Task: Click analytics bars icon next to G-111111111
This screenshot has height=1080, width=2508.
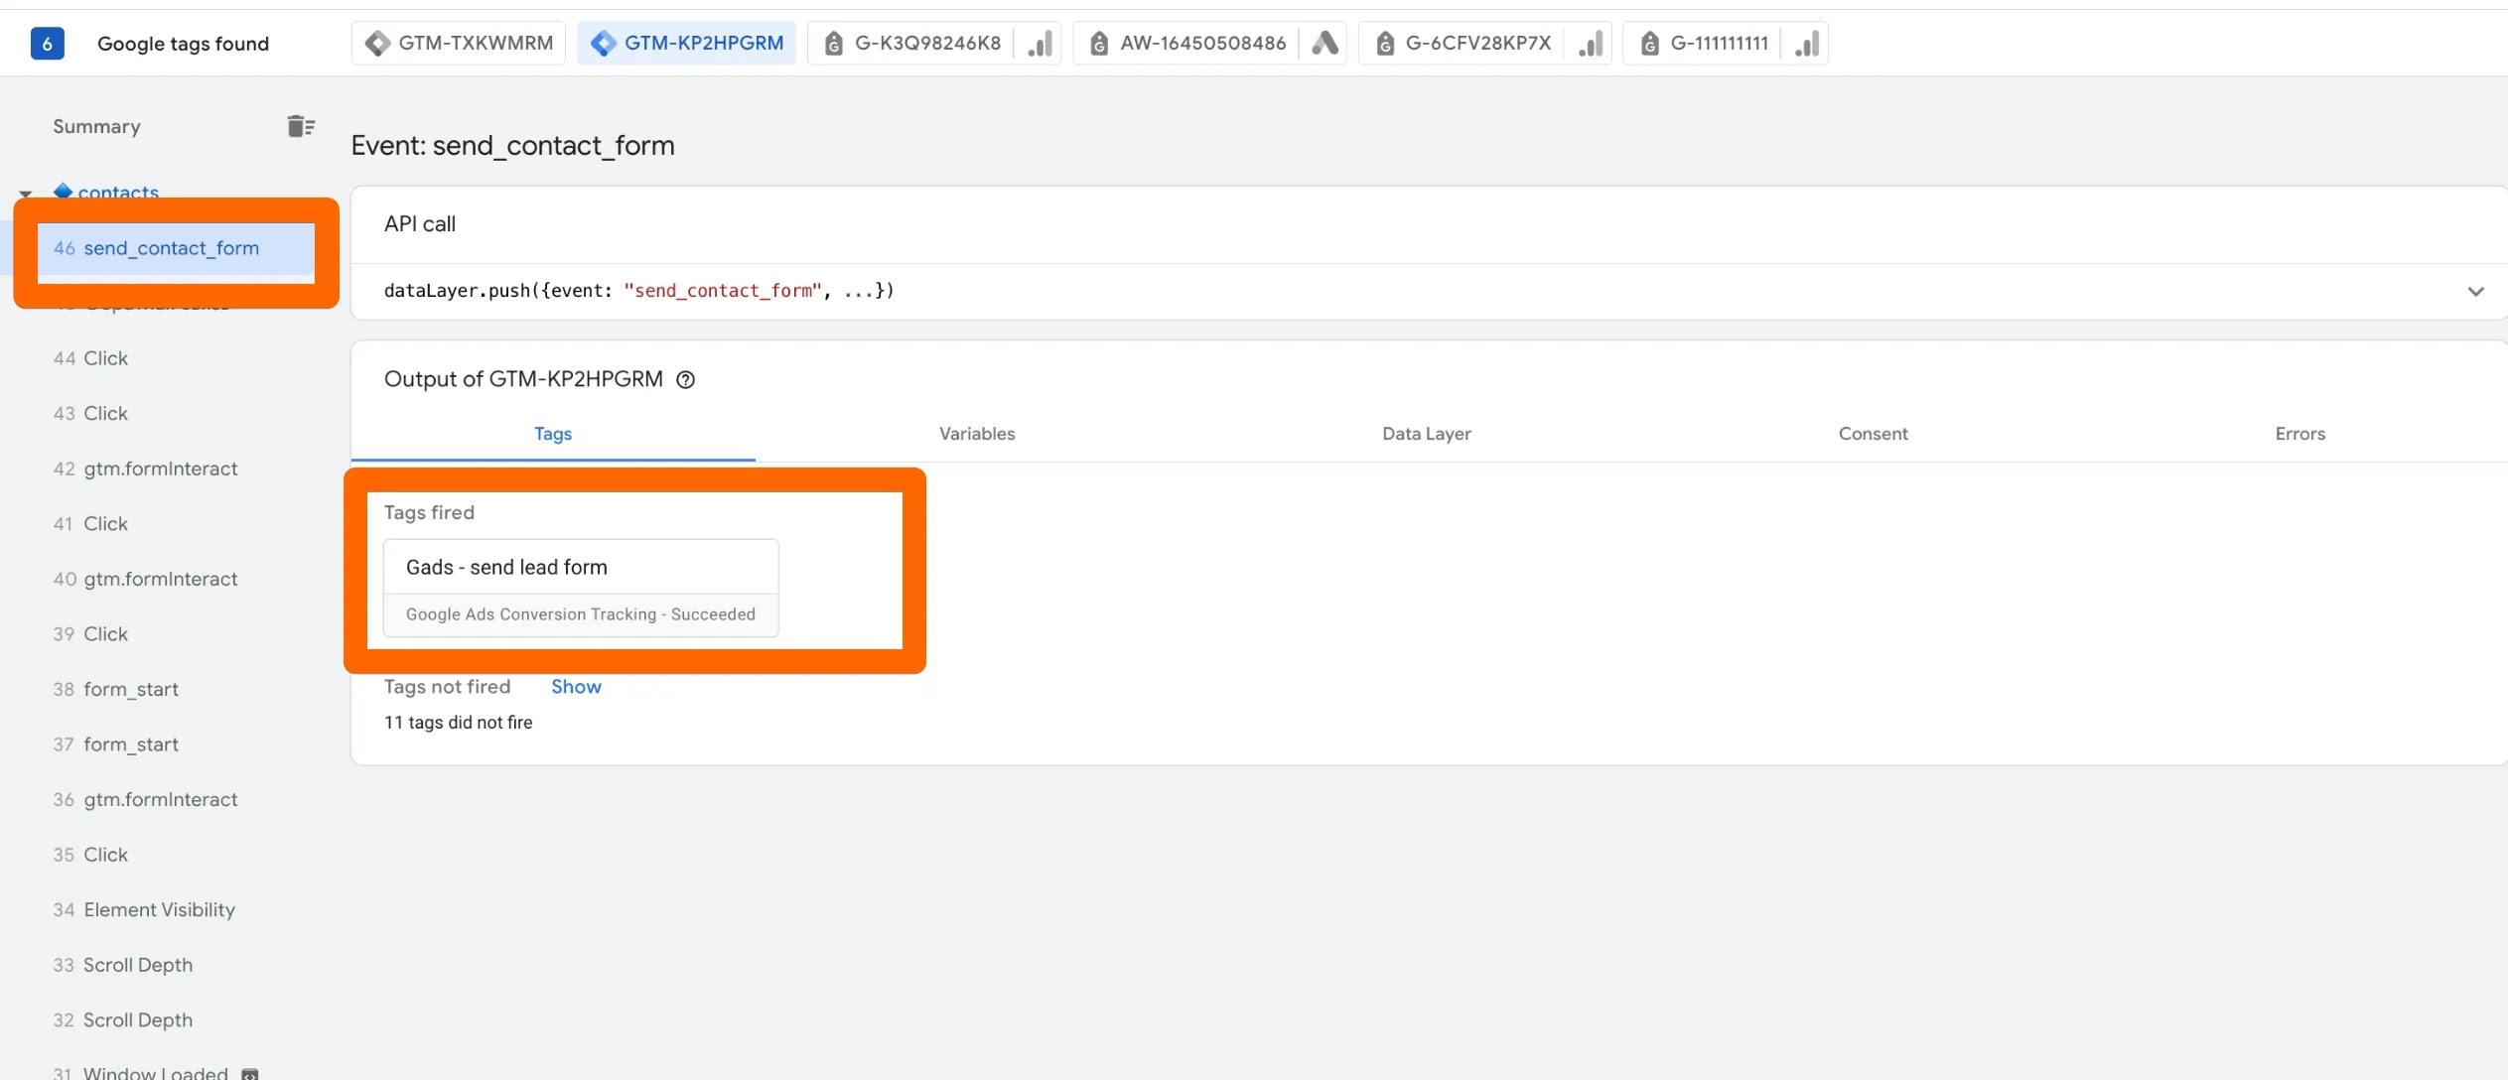Action: [1807, 43]
